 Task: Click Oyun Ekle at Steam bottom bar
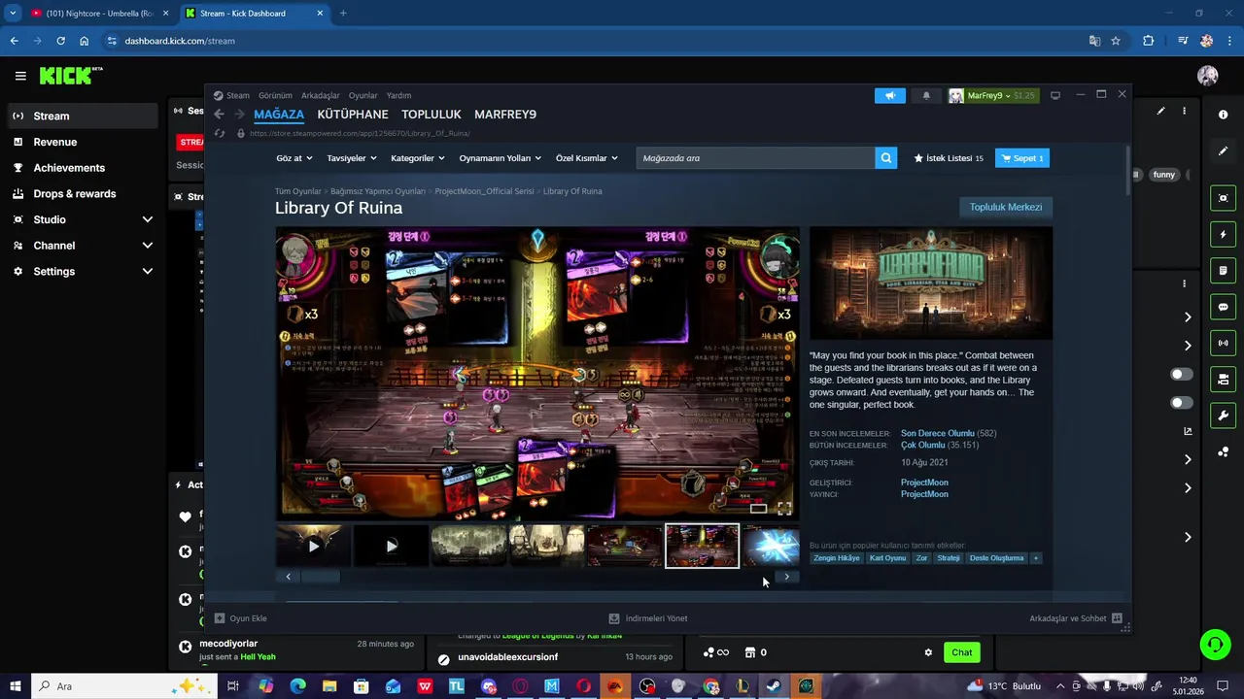click(x=240, y=618)
